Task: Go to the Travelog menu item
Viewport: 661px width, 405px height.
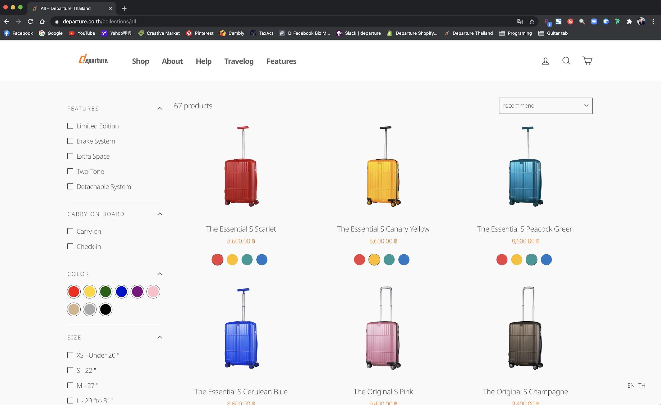Action: [239, 61]
